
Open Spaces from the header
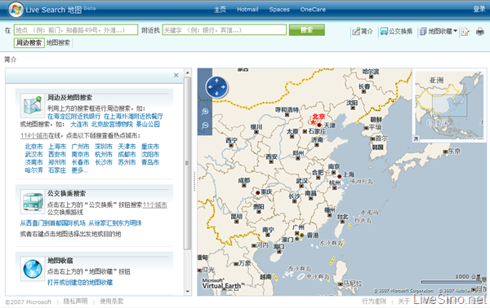pos(279,9)
